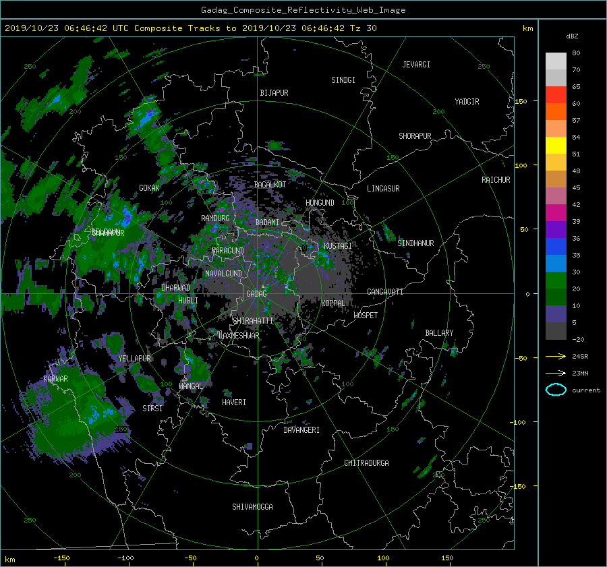Click the YELLAPUR city label

[134, 359]
